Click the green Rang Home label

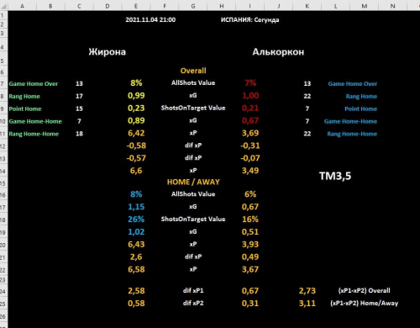click(x=24, y=96)
